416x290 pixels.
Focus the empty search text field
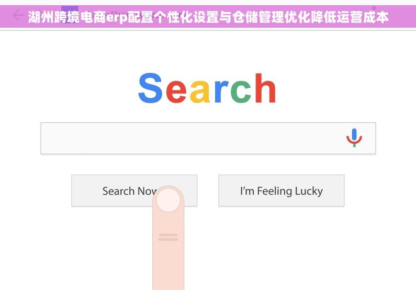pos(208,138)
